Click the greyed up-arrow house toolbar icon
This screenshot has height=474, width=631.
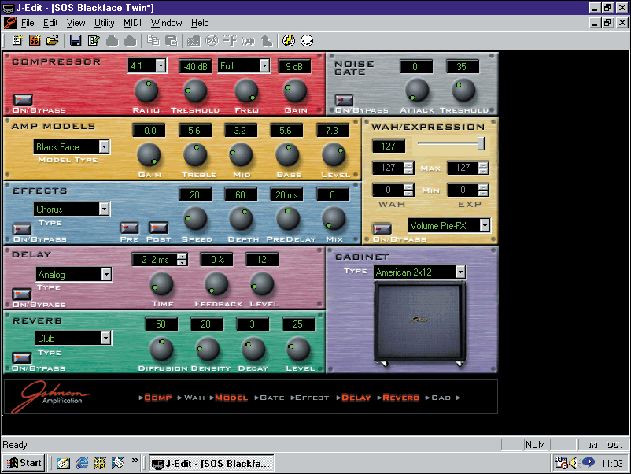pos(267,41)
